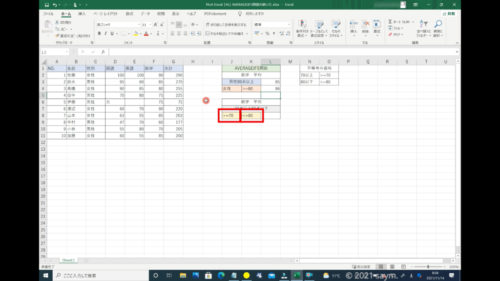Click the insert function fx icon

103,52
